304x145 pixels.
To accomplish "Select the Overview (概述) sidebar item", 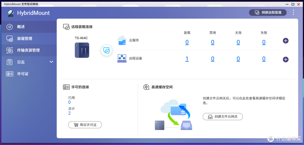I will coord(29,27).
